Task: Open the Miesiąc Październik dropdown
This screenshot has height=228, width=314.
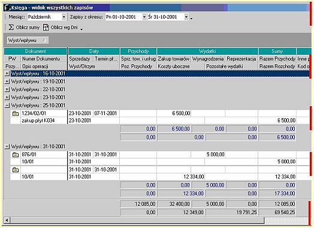Action: [x=64, y=17]
